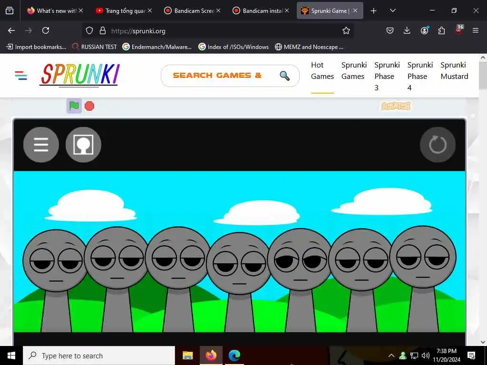This screenshot has height=365, width=487.
Task: Click the game reset circular arrow
Action: (438, 144)
